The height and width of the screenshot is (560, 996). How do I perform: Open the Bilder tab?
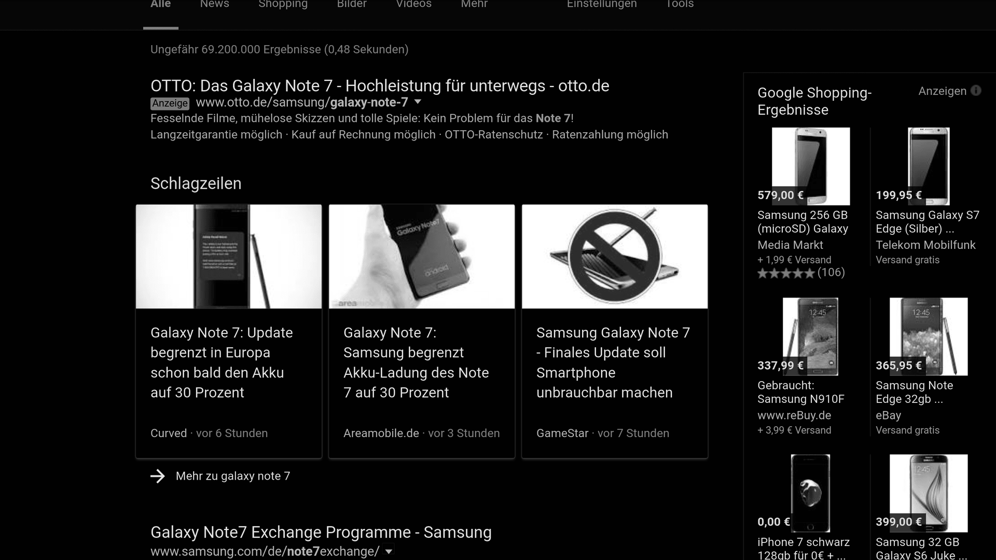pyautogui.click(x=352, y=4)
